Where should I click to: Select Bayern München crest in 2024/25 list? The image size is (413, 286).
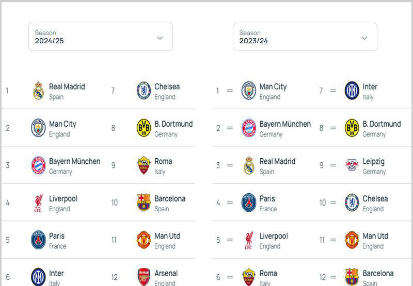(x=39, y=165)
